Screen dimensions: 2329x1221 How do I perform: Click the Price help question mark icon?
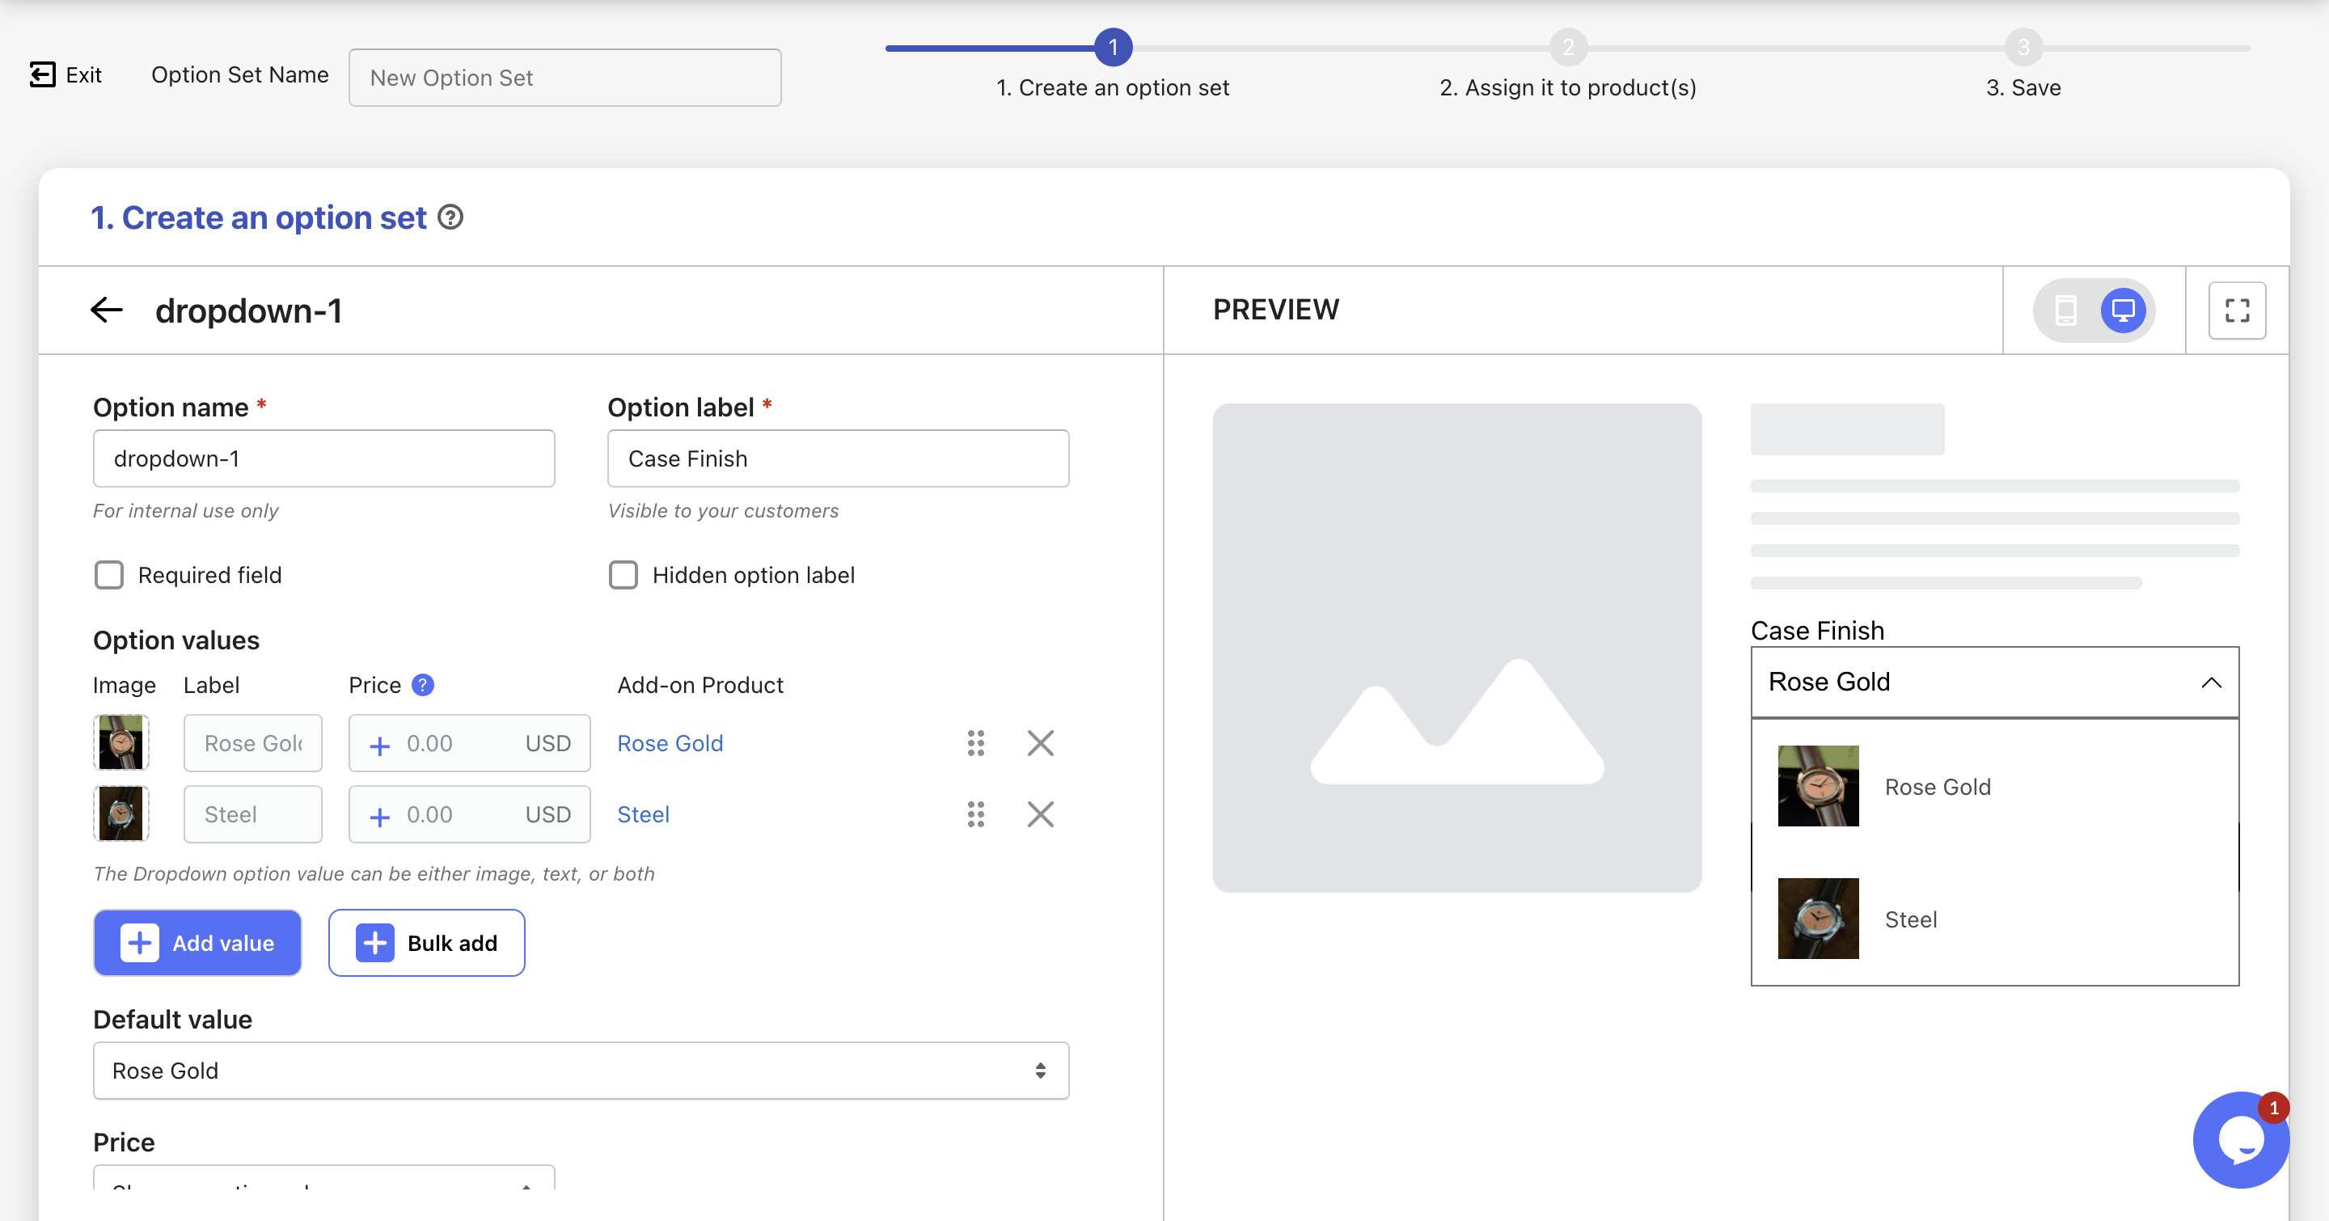(x=422, y=685)
